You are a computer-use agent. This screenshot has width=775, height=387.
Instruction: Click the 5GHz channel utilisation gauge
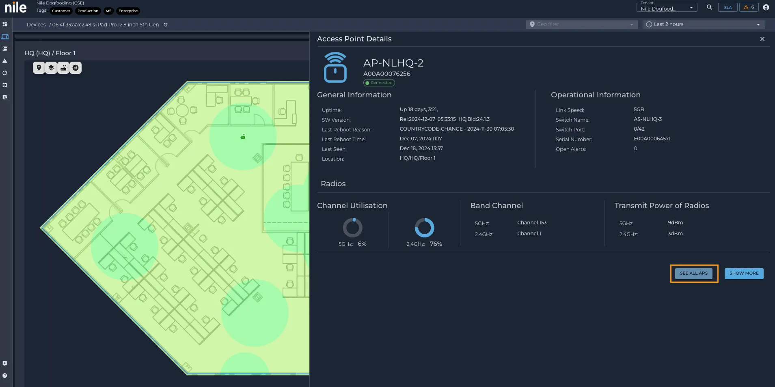(353, 228)
